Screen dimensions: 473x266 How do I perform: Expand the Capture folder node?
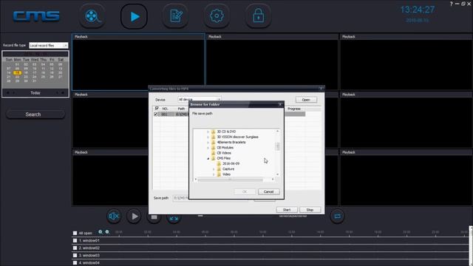[214, 169]
